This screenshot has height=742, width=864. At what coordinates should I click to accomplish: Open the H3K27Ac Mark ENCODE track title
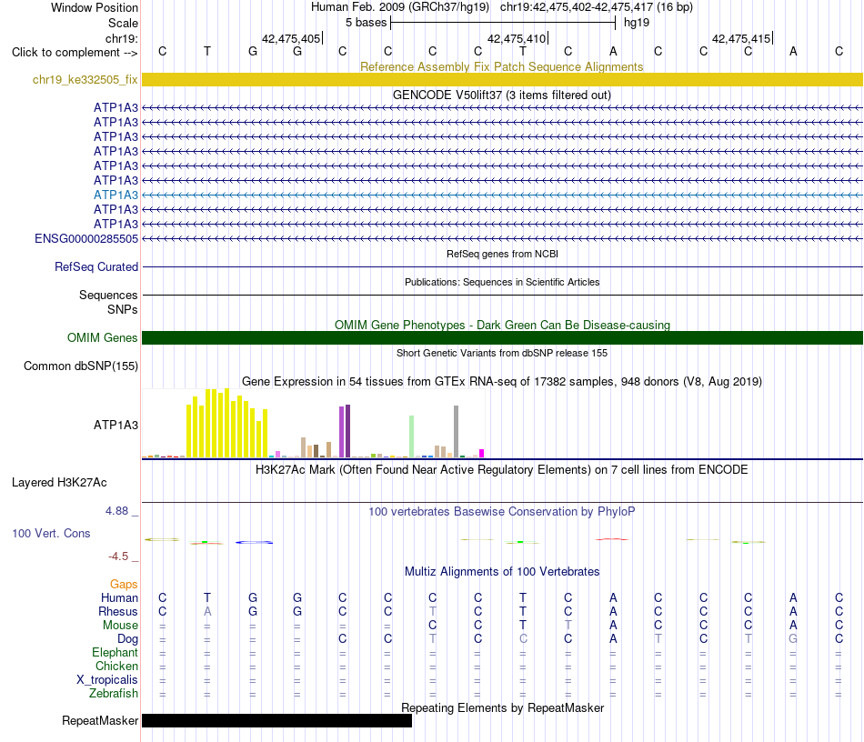501,470
